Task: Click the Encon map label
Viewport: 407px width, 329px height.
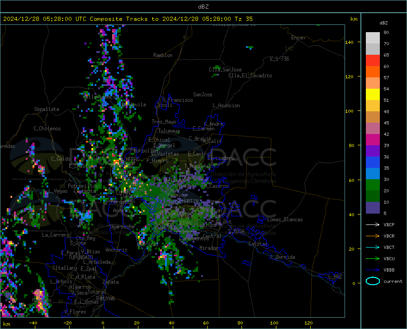Action: click(298, 38)
